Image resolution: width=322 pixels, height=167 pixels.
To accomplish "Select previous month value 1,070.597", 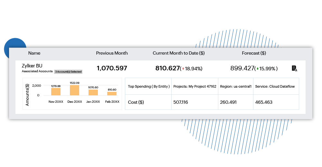I will (x=112, y=68).
